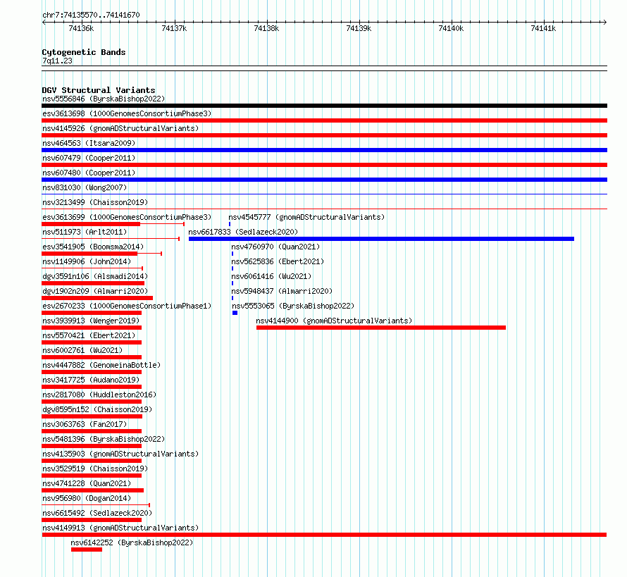Select the nsv4145926 gnomAD variant label

(120, 128)
